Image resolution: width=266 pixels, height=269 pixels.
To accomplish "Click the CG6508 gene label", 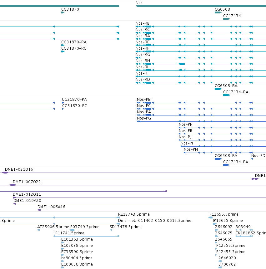I will pyautogui.click(x=222, y=9).
